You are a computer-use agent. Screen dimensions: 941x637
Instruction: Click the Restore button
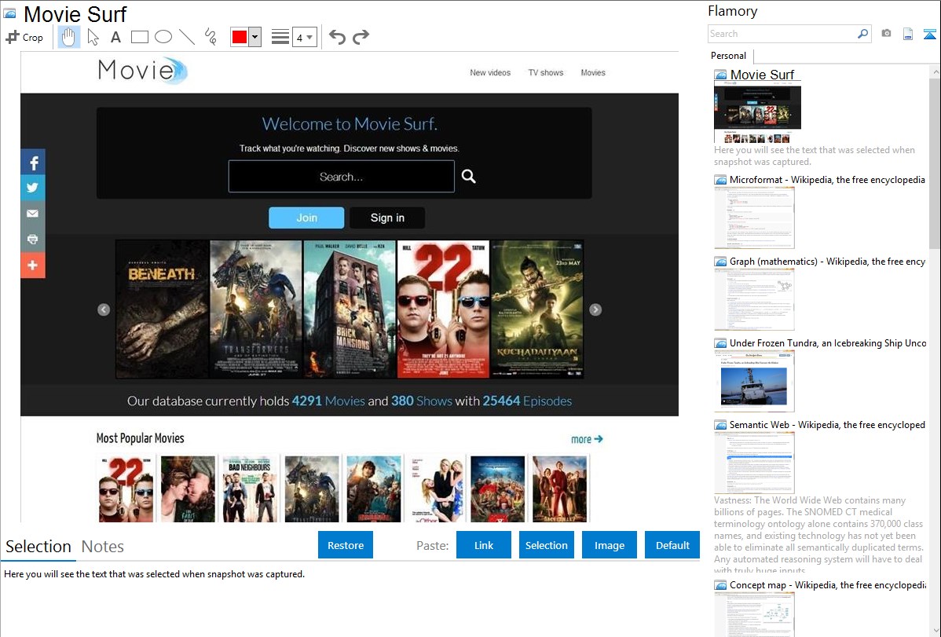click(346, 545)
